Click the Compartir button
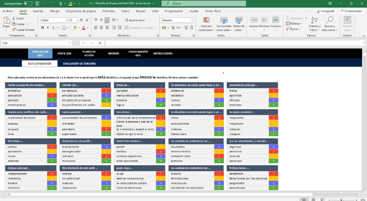The width and height of the screenshot is (367, 201). [x=326, y=11]
